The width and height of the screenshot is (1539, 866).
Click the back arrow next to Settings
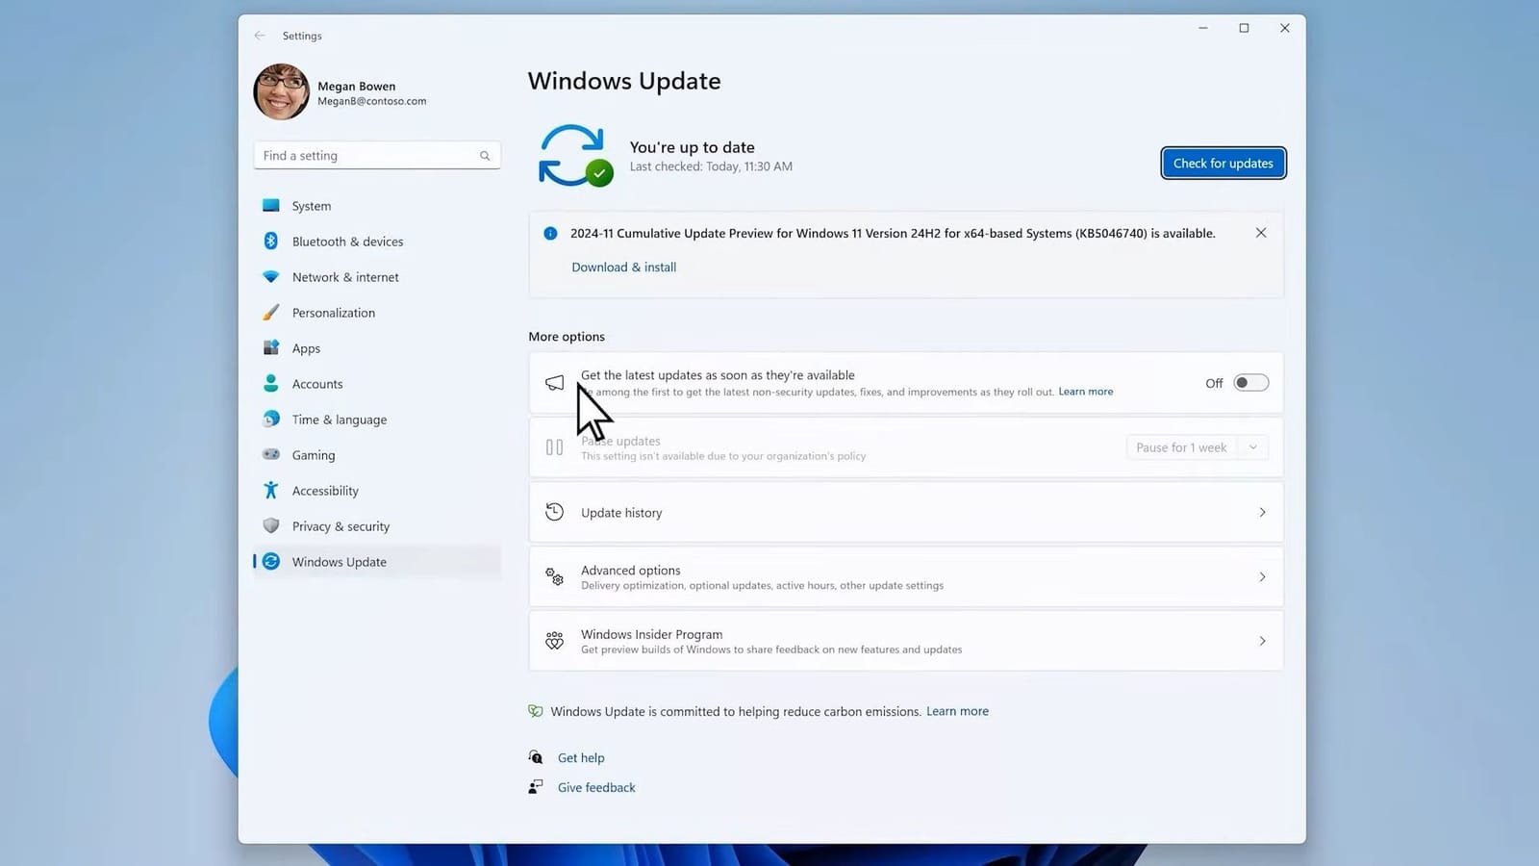tap(259, 35)
